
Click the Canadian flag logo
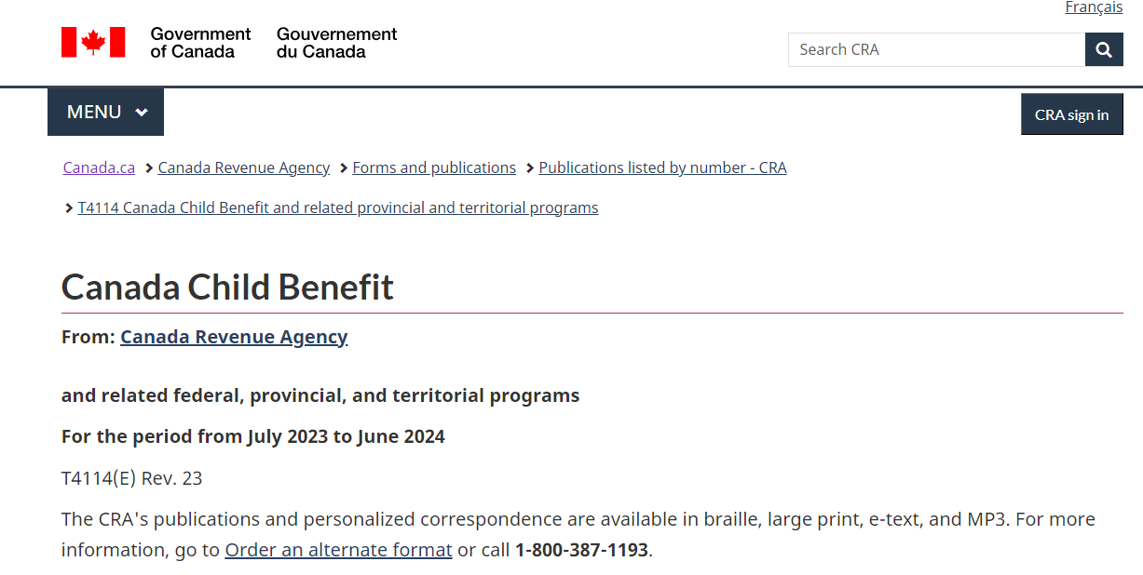coord(93,43)
